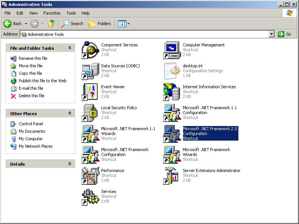The image size is (299, 224).
Task: Go back with the Back button
Action: (x=13, y=24)
